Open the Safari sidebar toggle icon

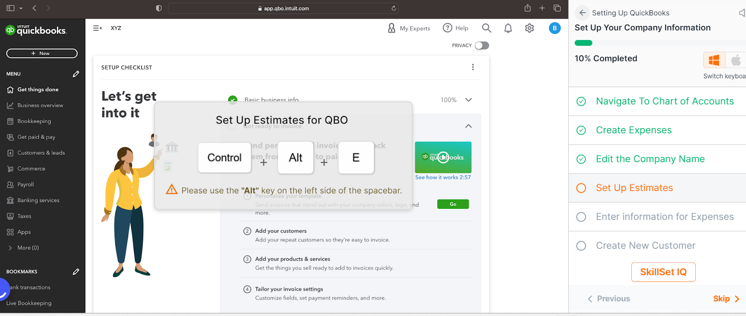pos(10,8)
